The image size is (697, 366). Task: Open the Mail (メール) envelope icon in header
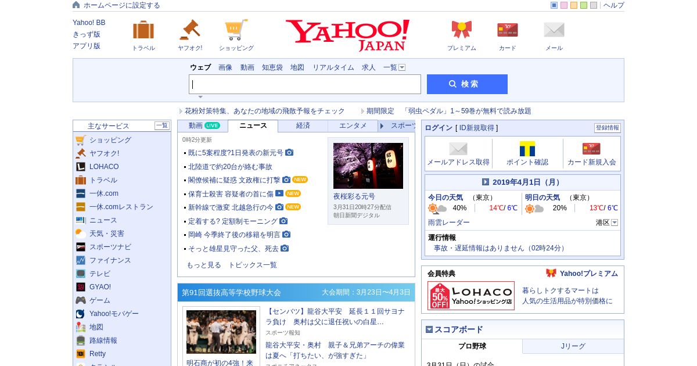(x=554, y=30)
